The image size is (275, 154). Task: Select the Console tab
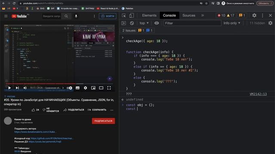pos(169,15)
